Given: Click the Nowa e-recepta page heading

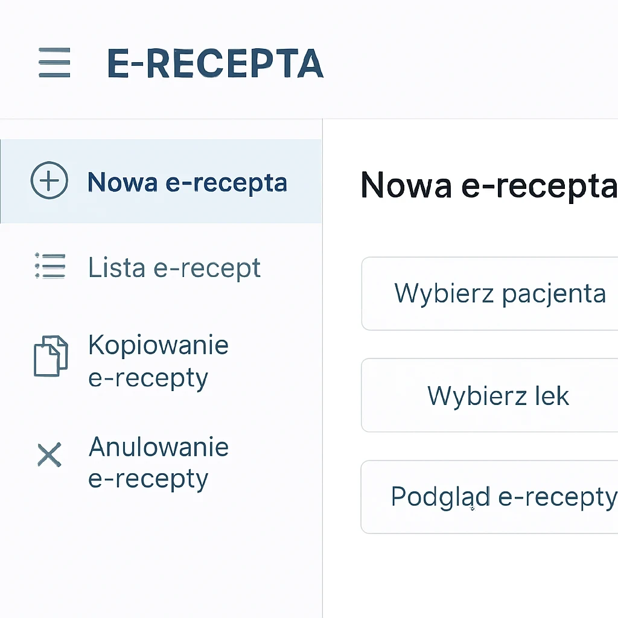Looking at the screenshot, I should (488, 186).
